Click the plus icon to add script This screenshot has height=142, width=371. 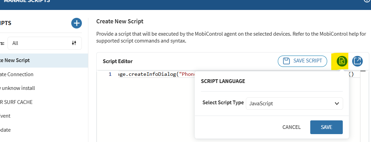click(x=76, y=23)
